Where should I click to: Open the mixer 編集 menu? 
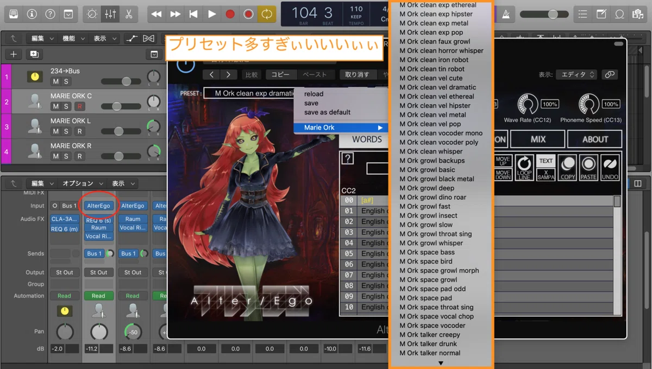(x=42, y=183)
